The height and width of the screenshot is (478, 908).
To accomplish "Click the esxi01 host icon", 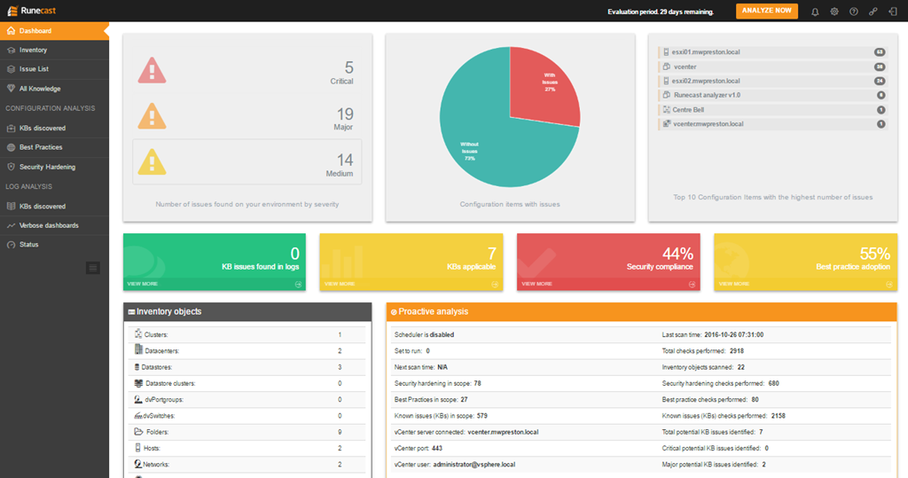I will click(667, 52).
